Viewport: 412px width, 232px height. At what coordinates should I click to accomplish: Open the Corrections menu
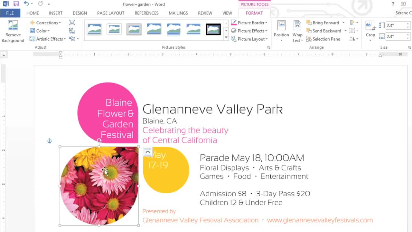[x=45, y=23]
